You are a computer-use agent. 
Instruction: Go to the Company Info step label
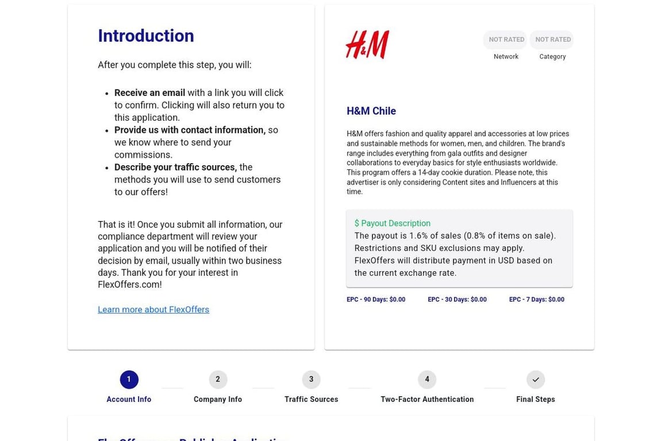(x=218, y=399)
